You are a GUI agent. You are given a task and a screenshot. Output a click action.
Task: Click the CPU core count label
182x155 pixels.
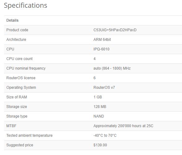coord(19,59)
